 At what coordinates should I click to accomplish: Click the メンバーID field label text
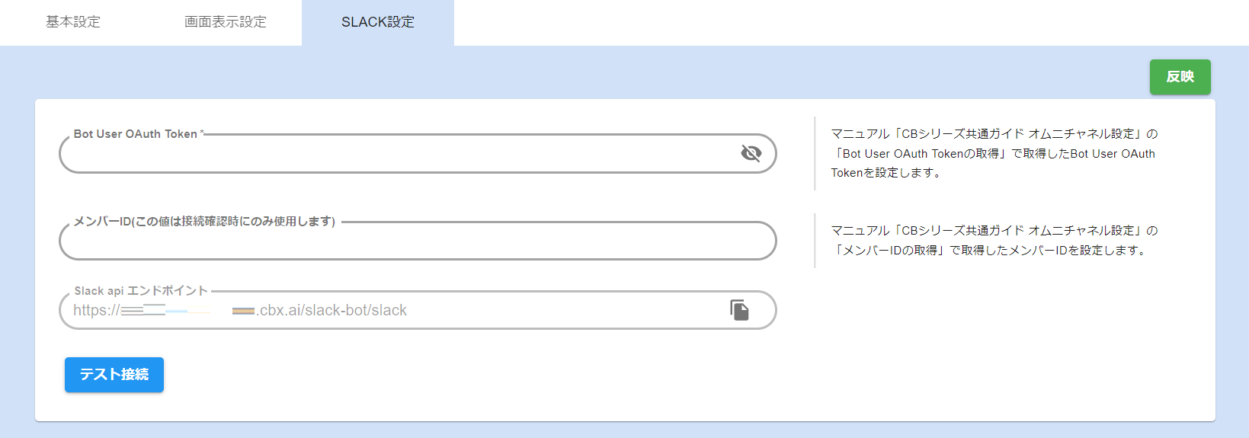204,222
